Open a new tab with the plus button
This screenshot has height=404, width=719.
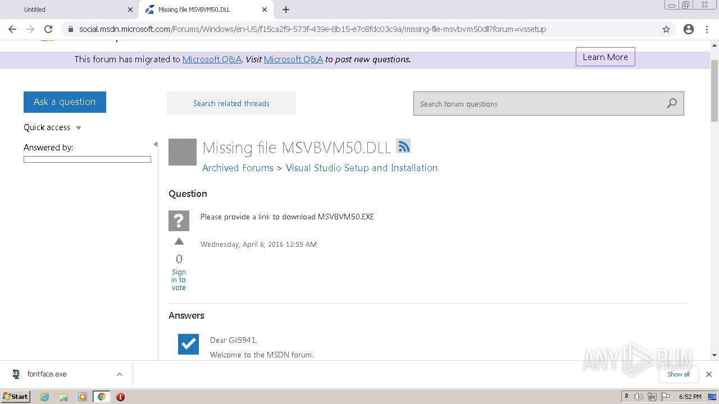(286, 10)
